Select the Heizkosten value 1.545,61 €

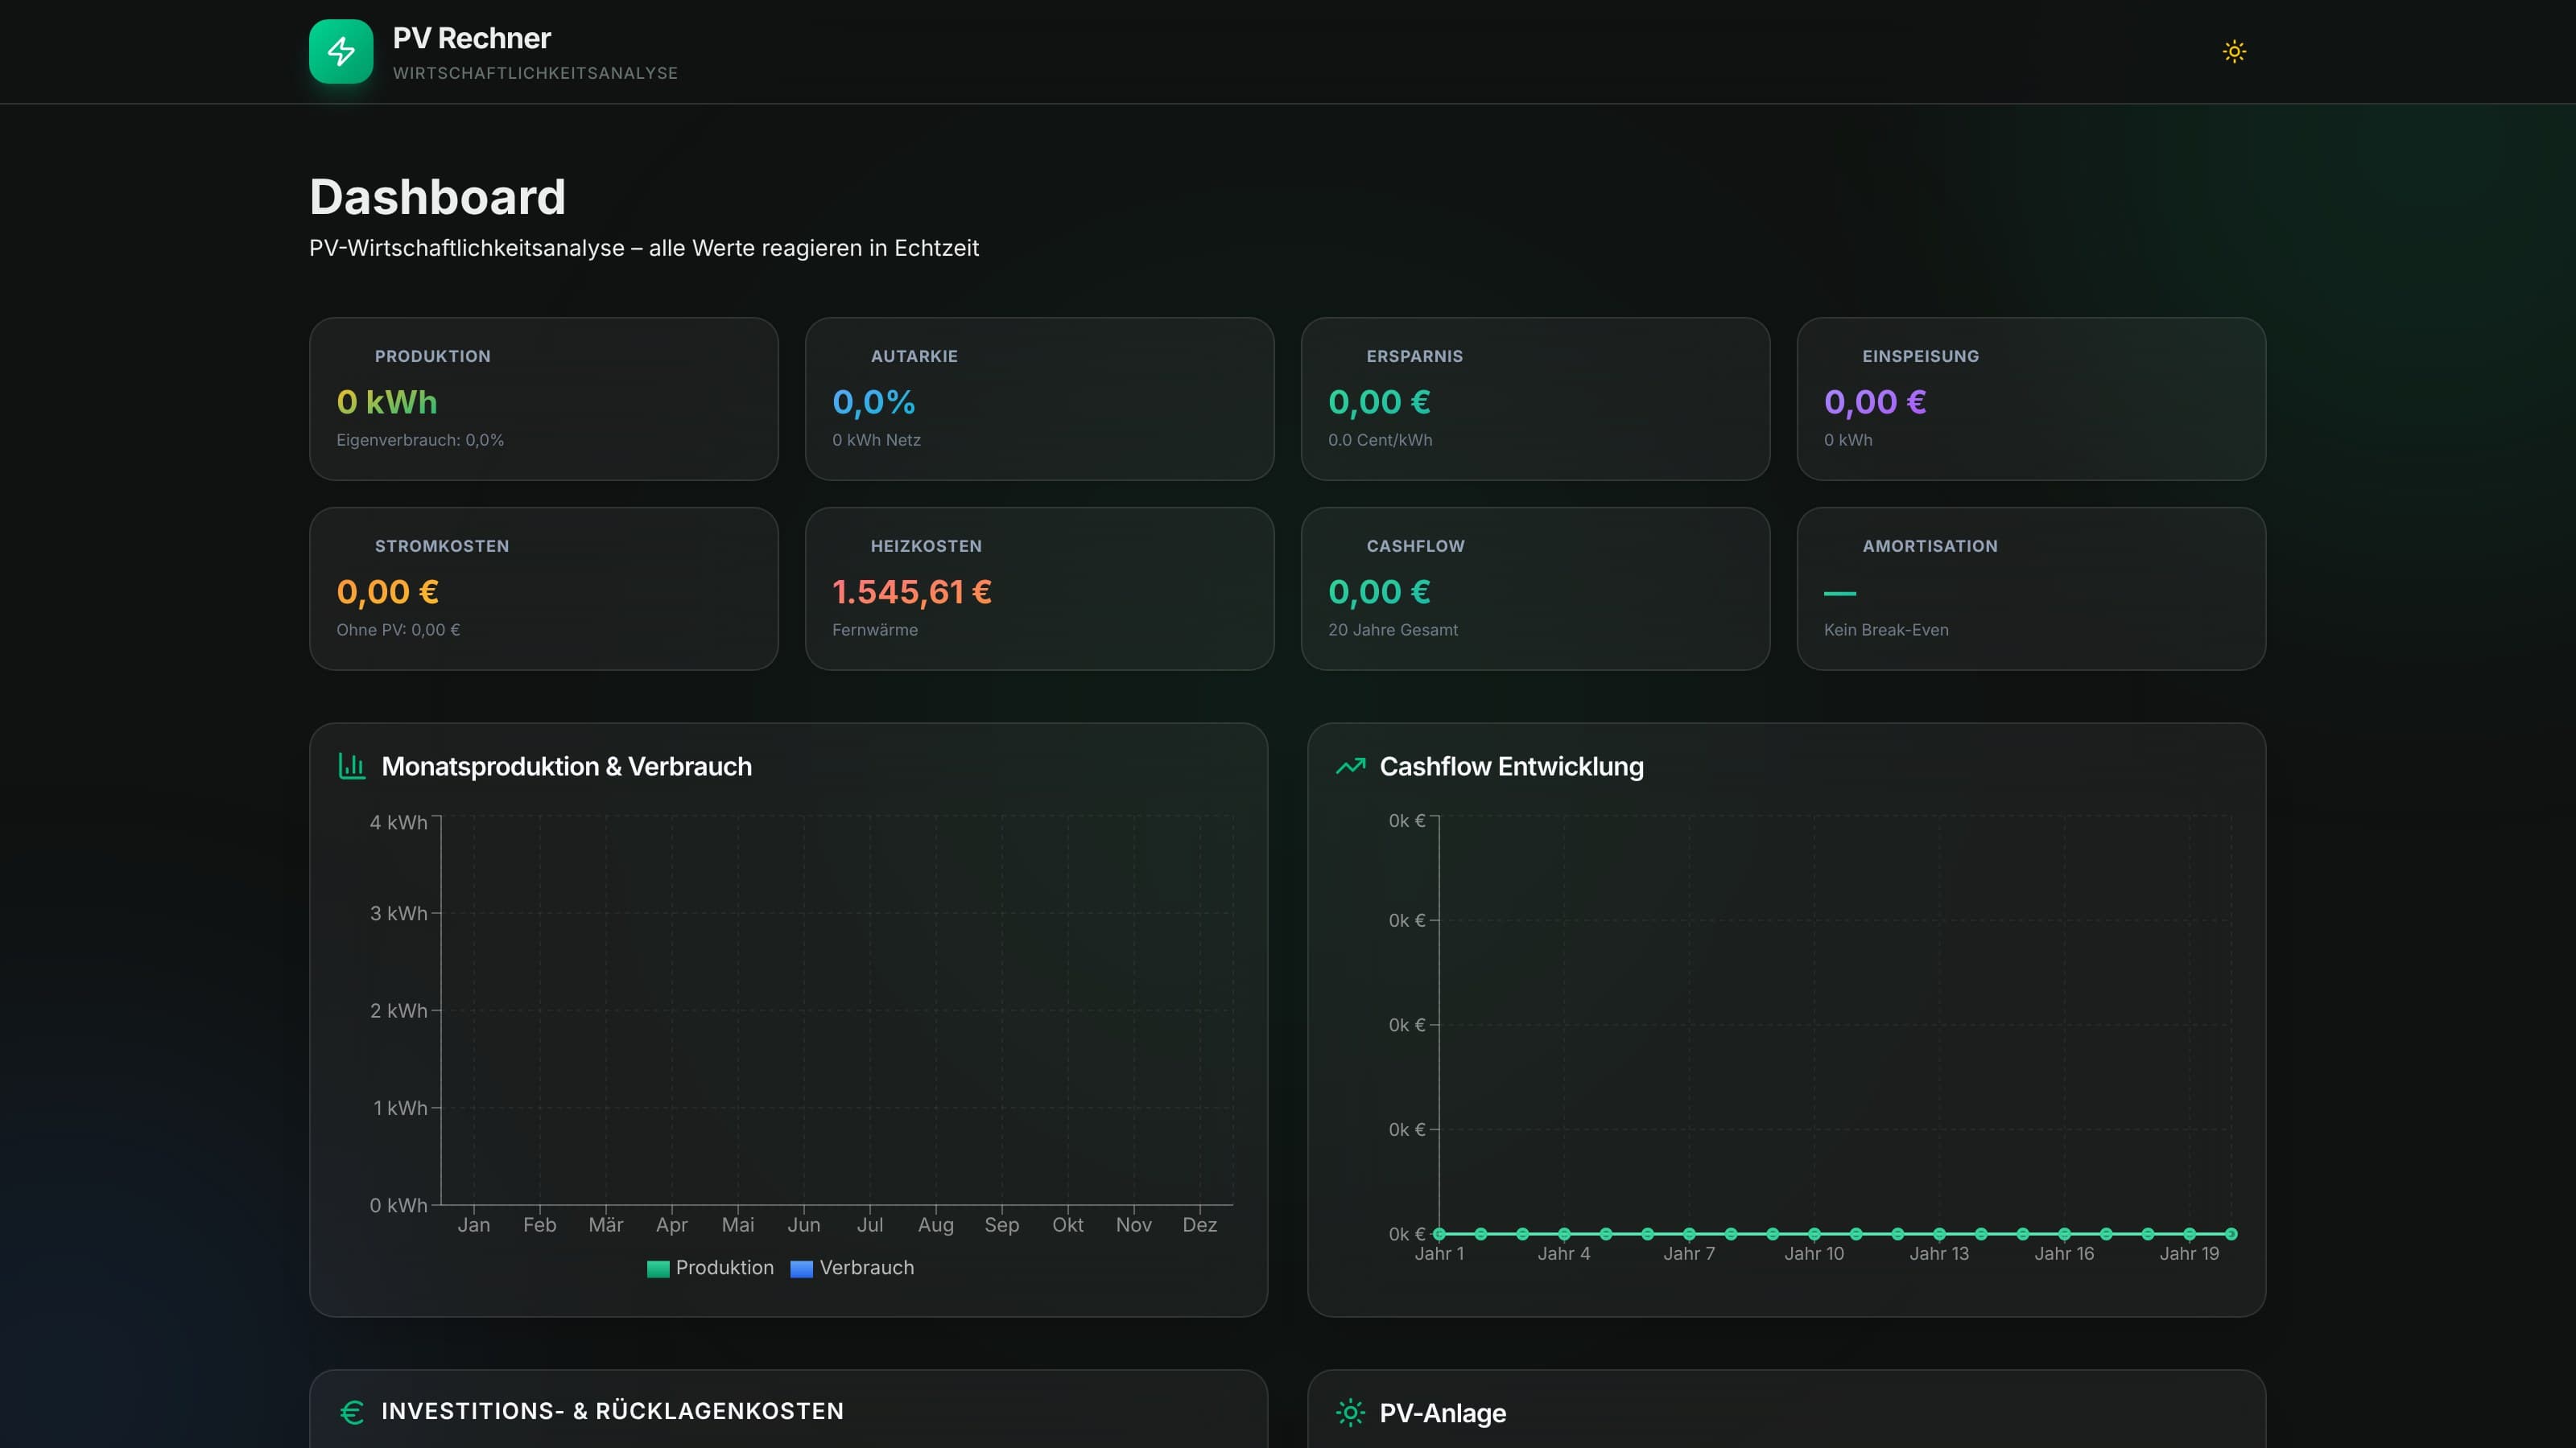(911, 591)
